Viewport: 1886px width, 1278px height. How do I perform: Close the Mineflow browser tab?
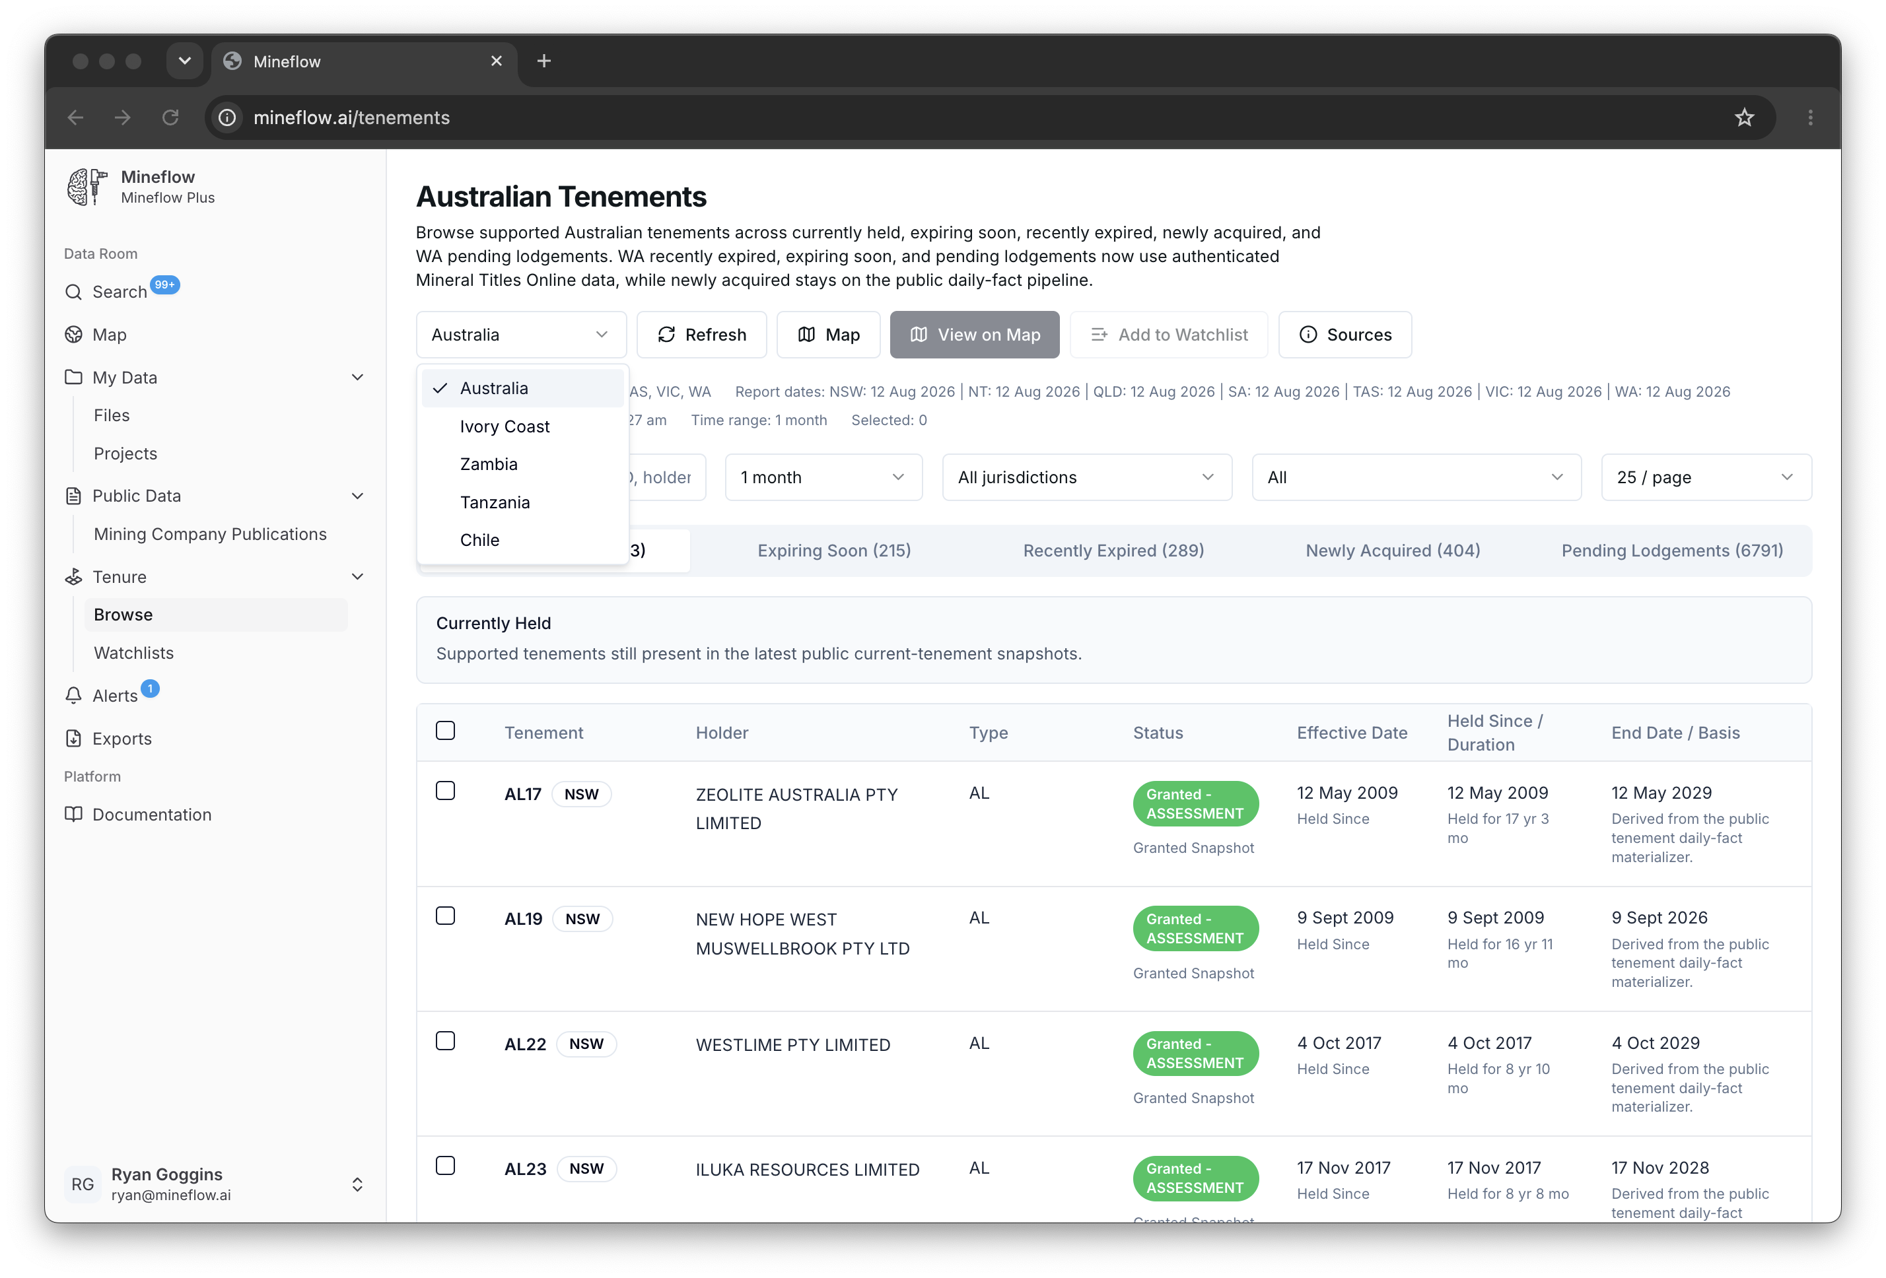[497, 61]
